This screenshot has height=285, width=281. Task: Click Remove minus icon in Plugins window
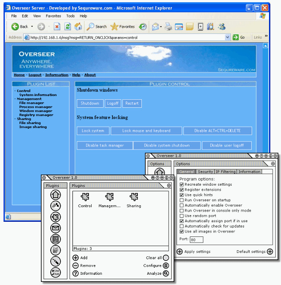(x=76, y=265)
